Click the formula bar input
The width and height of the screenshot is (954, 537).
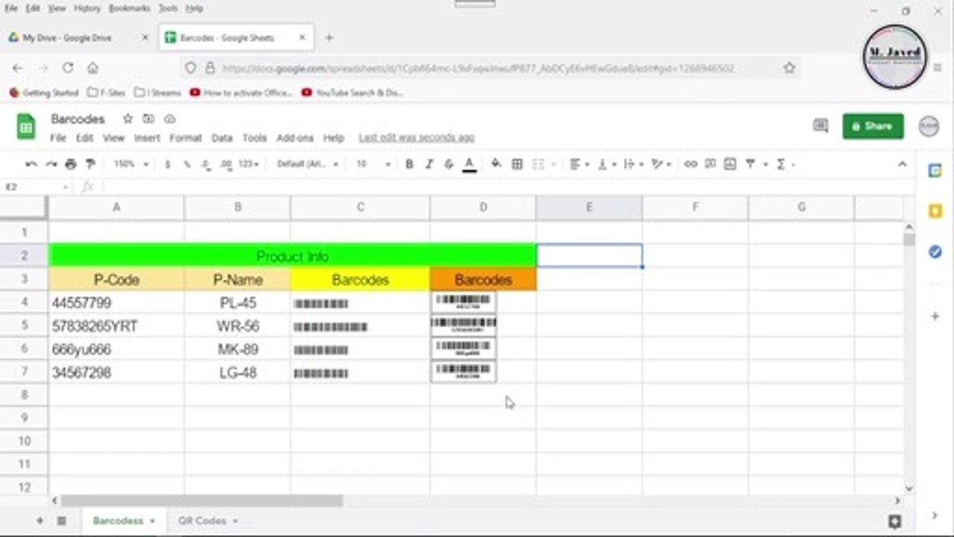pos(507,186)
